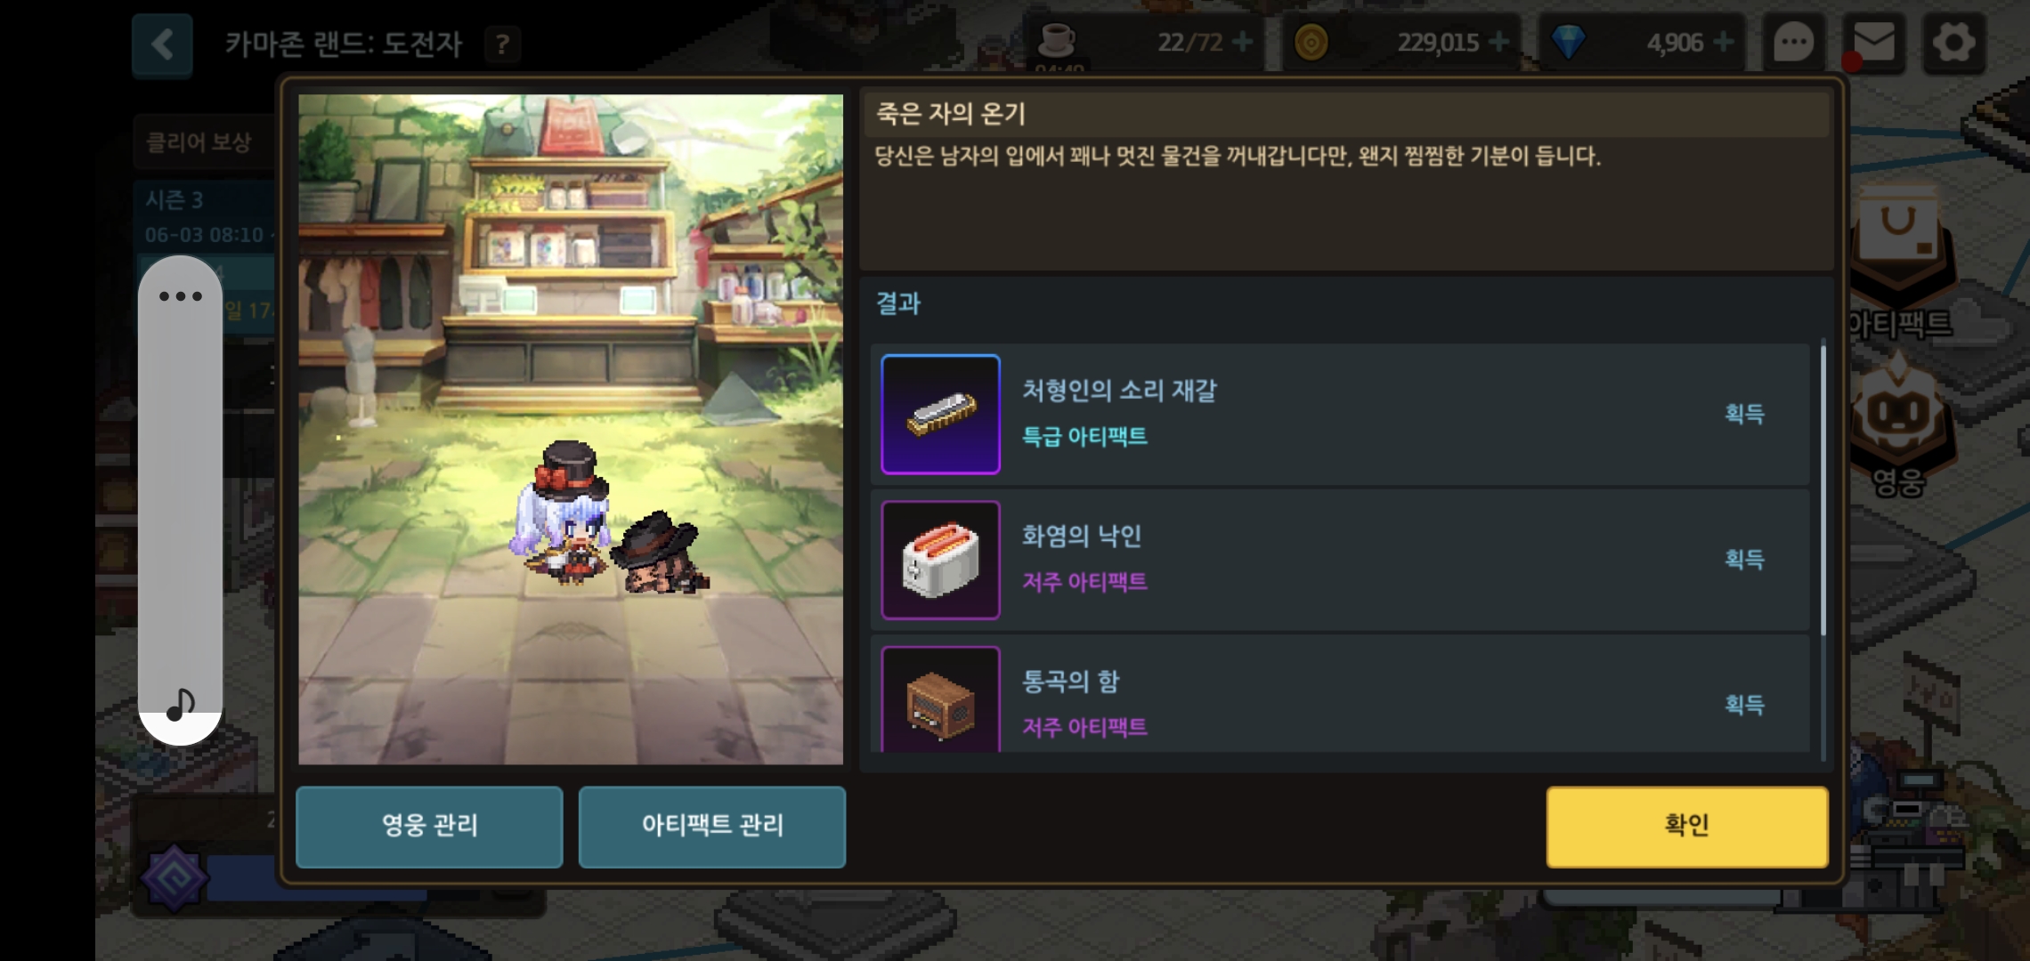Select the toaster artifact 화염의 낙인
Screen dimensions: 2030x961
click(1340, 560)
